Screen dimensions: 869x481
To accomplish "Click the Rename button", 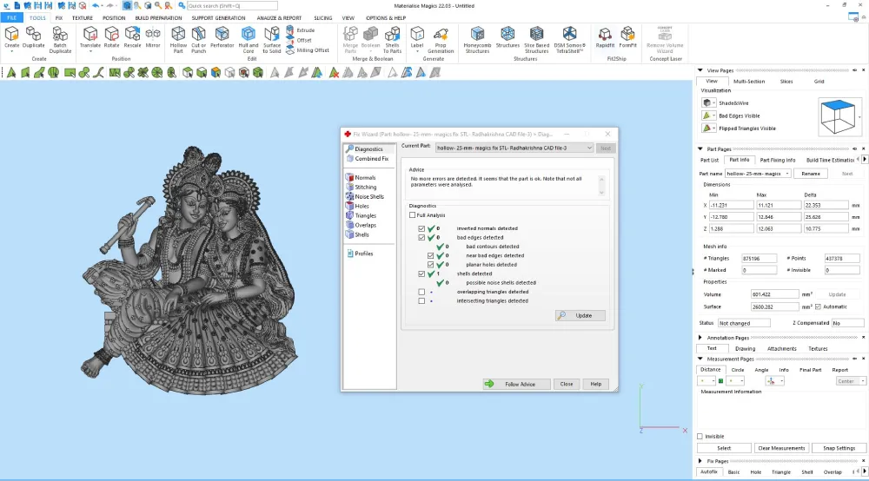I will coord(810,174).
